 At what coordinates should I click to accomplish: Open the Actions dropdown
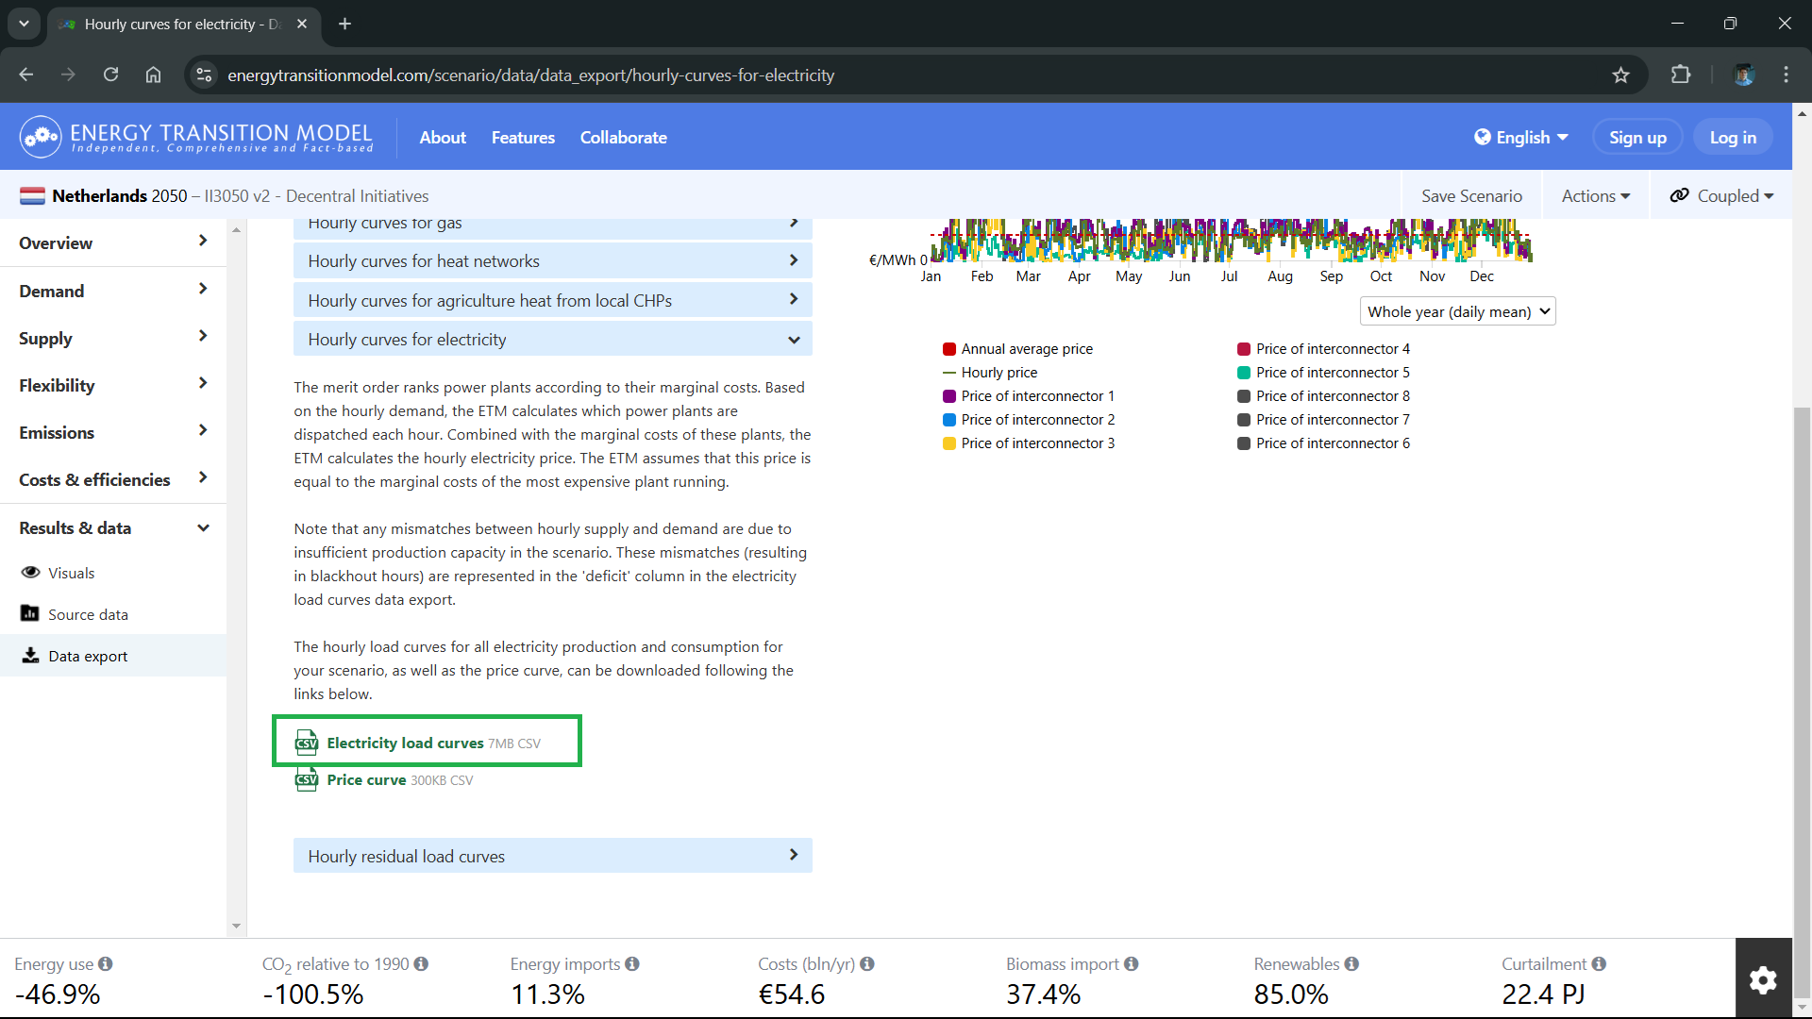tap(1595, 195)
